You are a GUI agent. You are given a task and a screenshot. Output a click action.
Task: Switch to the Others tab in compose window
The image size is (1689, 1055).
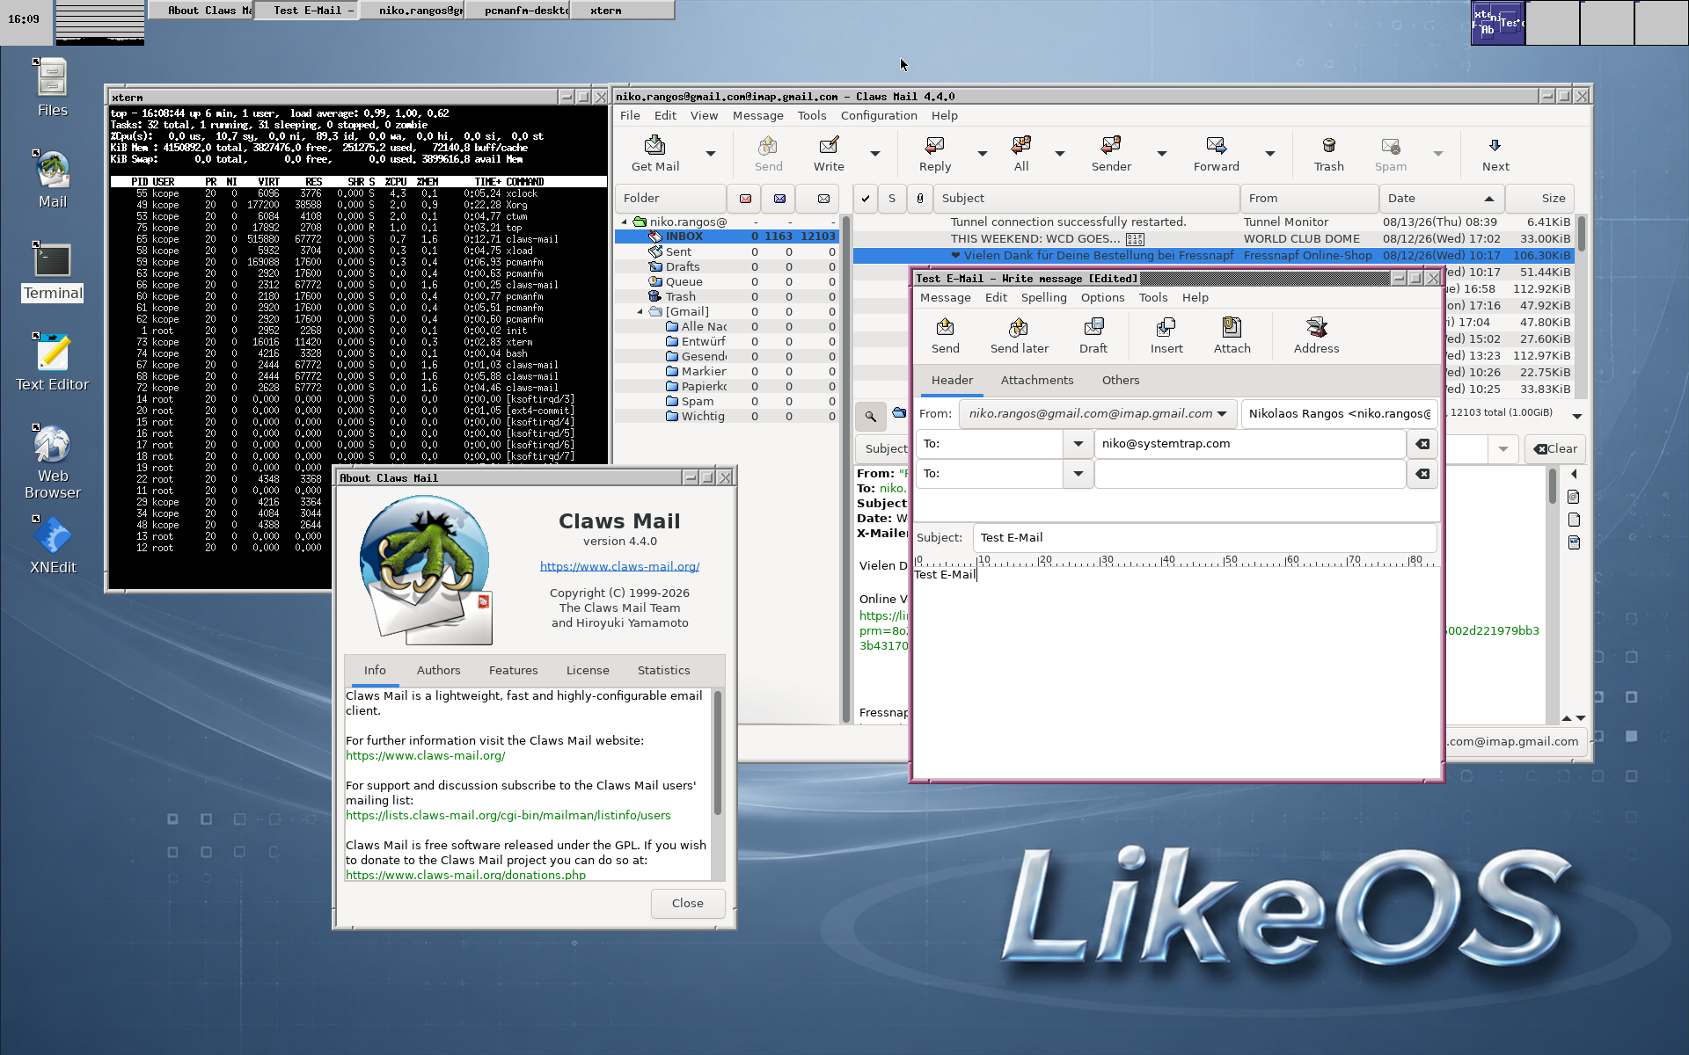pos(1121,381)
